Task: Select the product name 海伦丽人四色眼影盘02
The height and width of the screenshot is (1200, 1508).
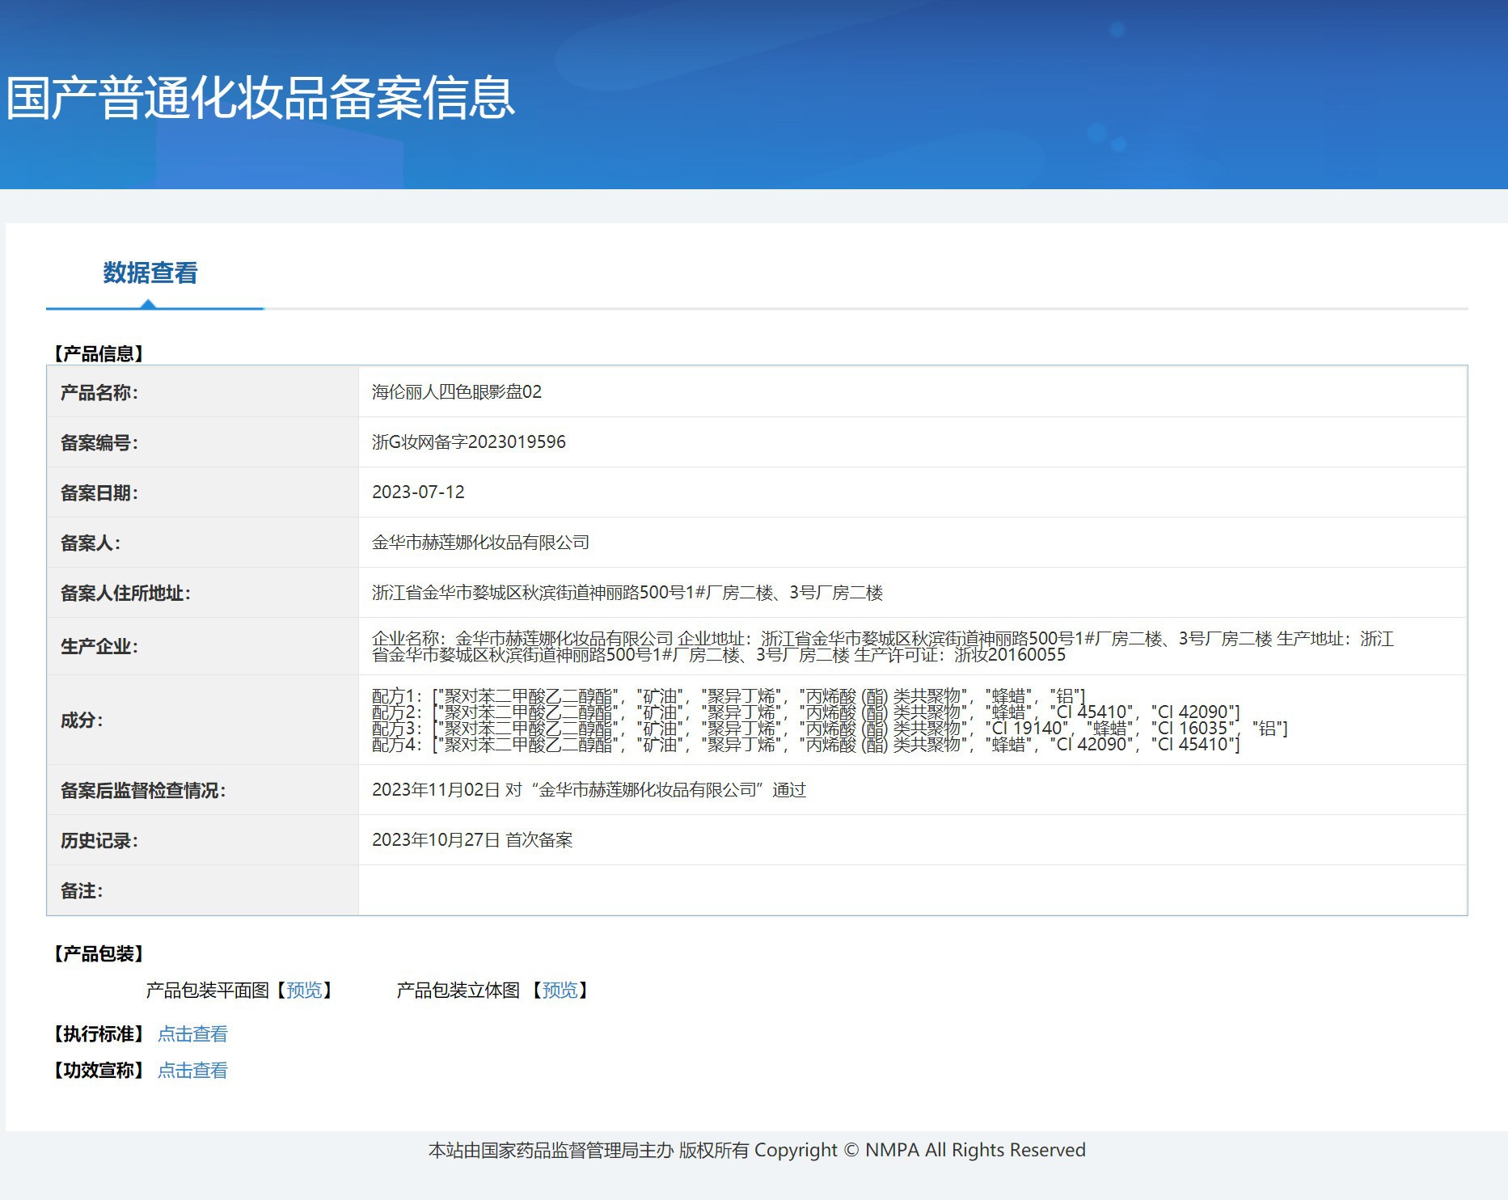Action: click(457, 392)
